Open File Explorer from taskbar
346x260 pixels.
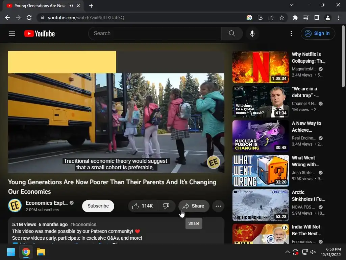click(41, 252)
